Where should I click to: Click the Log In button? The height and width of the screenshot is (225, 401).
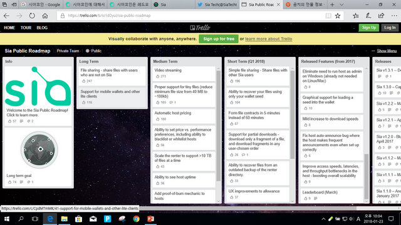pyautogui.click(x=390, y=27)
